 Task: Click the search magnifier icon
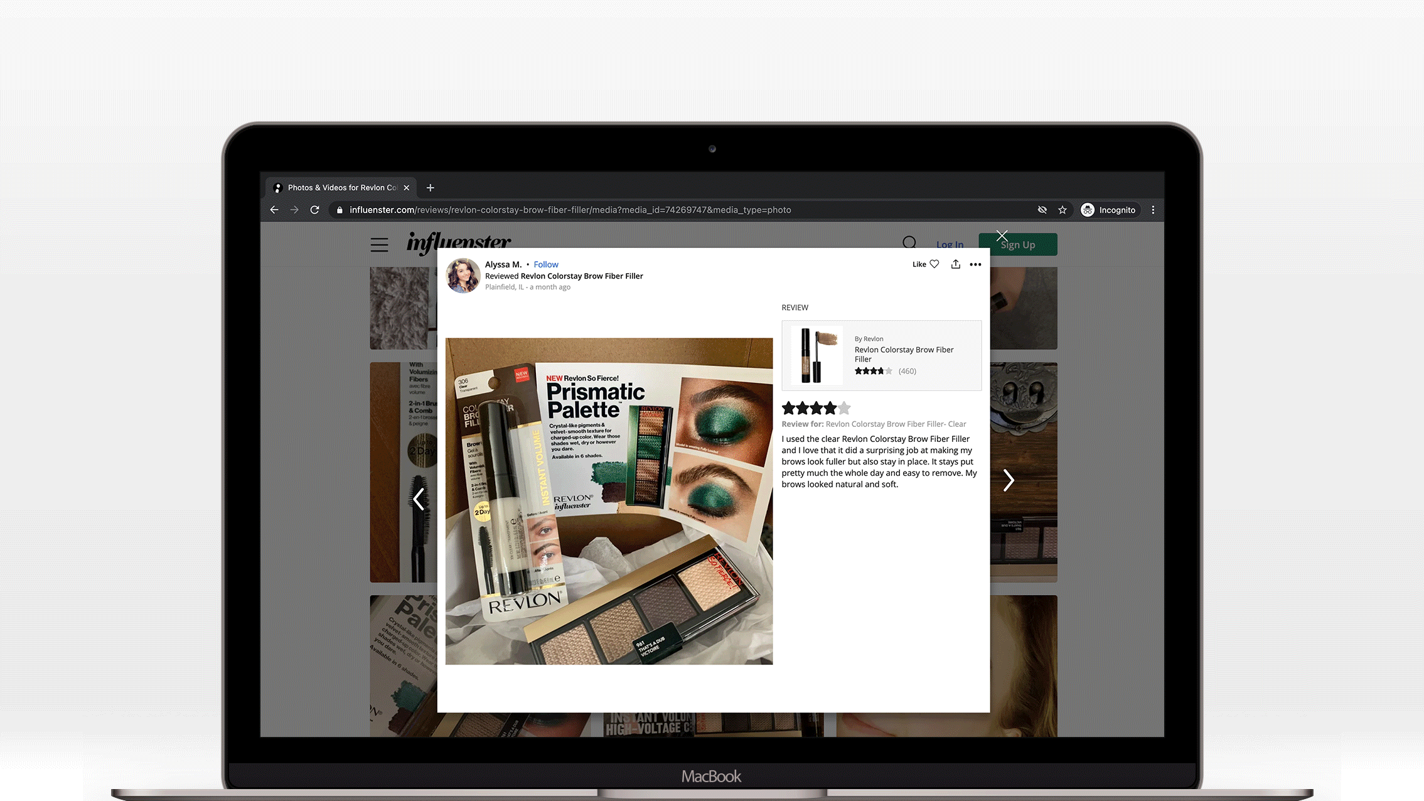909,243
